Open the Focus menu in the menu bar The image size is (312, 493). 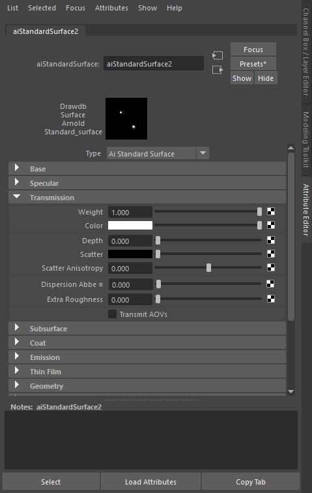pyautogui.click(x=76, y=8)
